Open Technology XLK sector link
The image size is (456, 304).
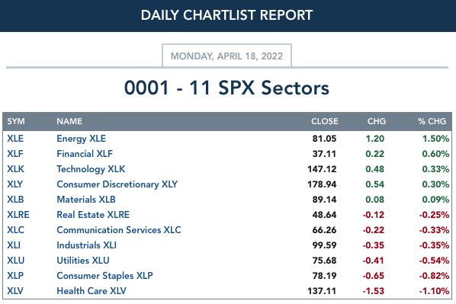[91, 169]
